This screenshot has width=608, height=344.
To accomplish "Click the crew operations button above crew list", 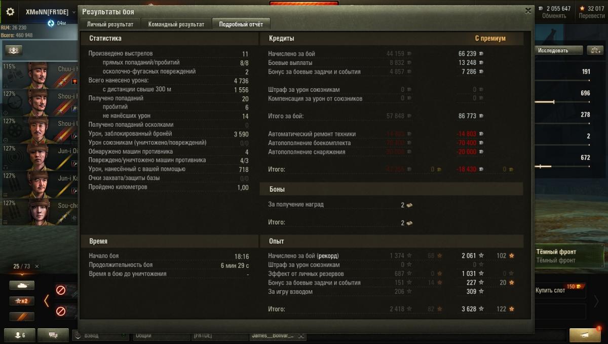I will [x=14, y=50].
